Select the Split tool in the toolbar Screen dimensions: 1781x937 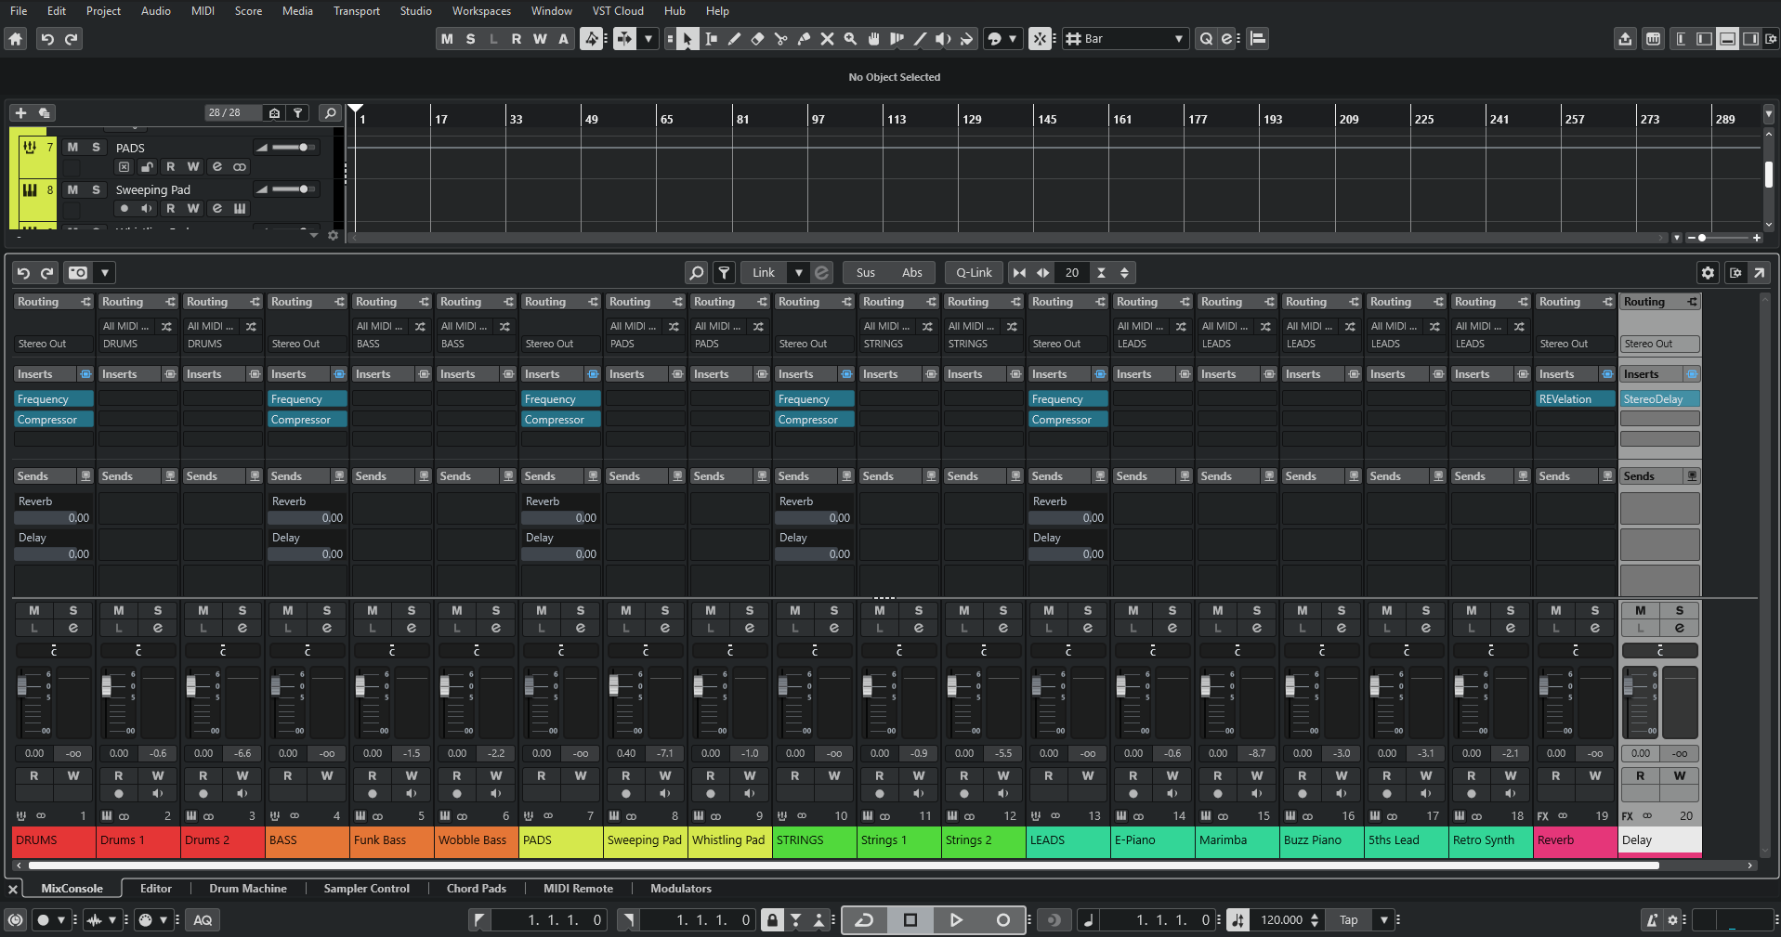(780, 39)
